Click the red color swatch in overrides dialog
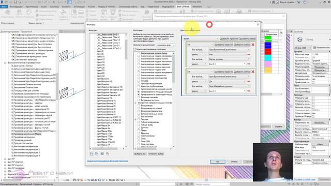Image resolution: width=331 pixels, height=186 pixels. pyautogui.click(x=268, y=52)
